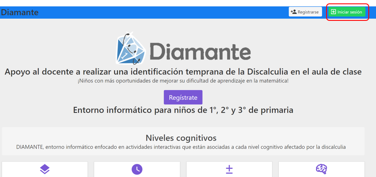This screenshot has width=376, height=177.
Task: Click the 'Apoyo al docente' headline
Action: 183,71
